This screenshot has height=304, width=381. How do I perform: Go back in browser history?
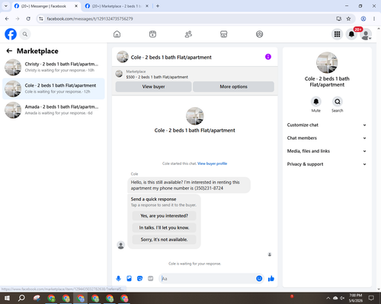(x=7, y=19)
